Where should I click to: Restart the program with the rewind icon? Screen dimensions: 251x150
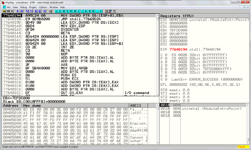8,11
